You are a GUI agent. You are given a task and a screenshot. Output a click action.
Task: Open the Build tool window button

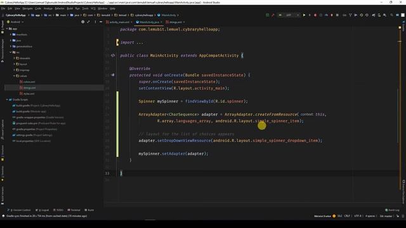click(89, 210)
